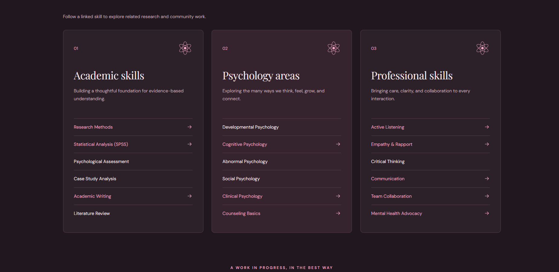The height and width of the screenshot is (272, 559).
Task: Click the arrow beside Cognitive Psychology
Action: pos(338,144)
